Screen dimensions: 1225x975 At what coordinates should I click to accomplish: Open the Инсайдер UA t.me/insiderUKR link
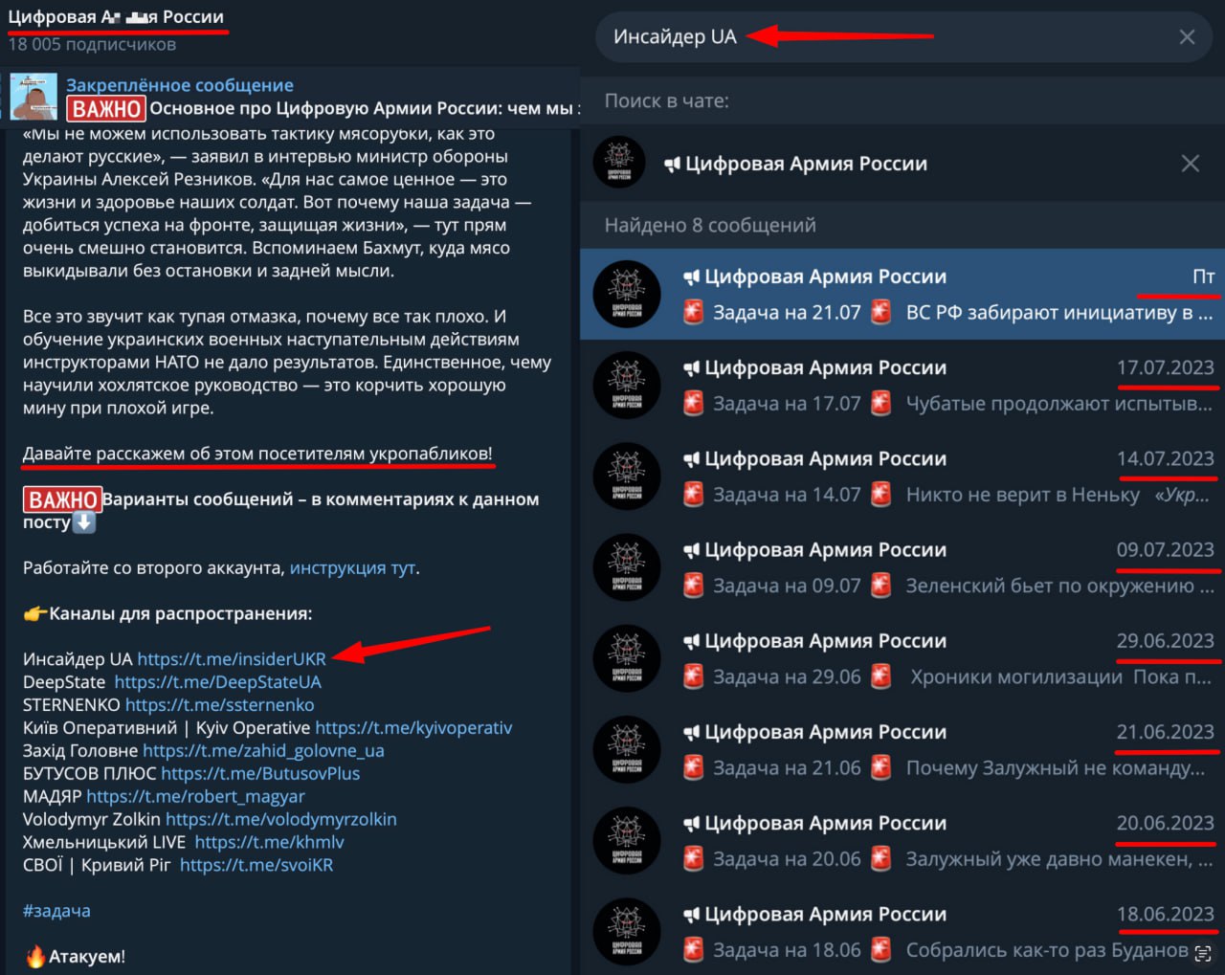[232, 659]
